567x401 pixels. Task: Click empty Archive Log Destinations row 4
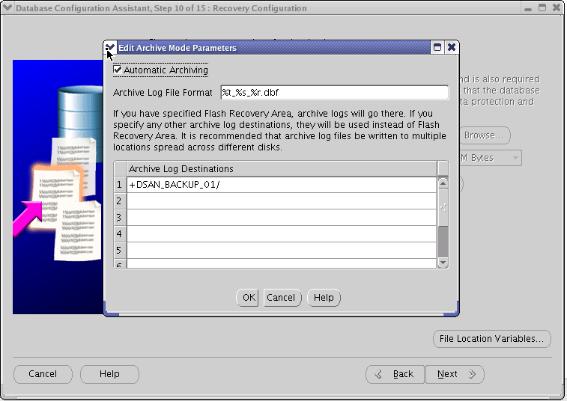[x=282, y=233]
